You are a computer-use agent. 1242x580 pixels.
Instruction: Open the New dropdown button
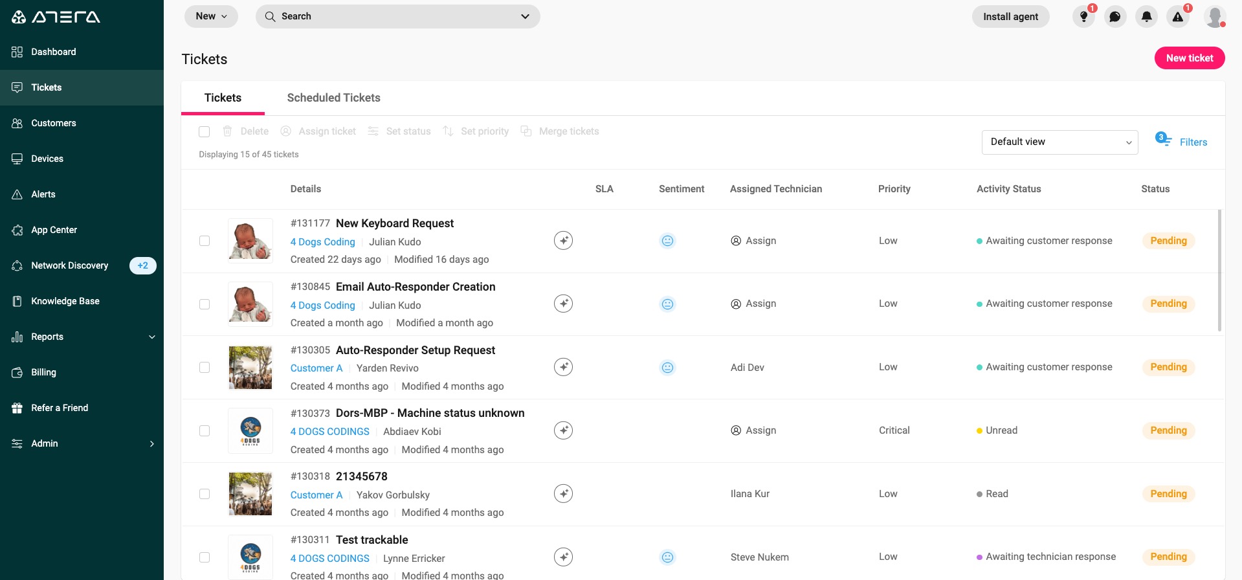click(x=211, y=16)
